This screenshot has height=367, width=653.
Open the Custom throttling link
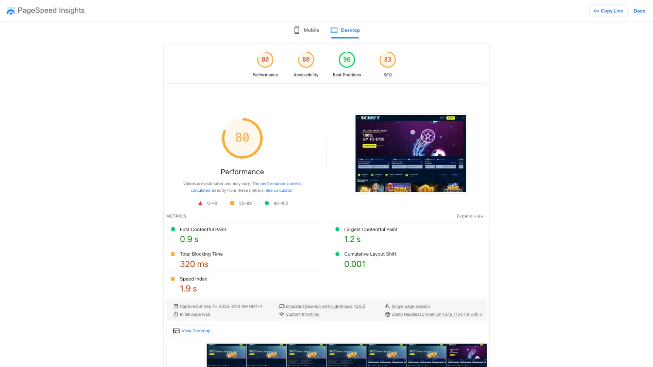click(x=302, y=314)
